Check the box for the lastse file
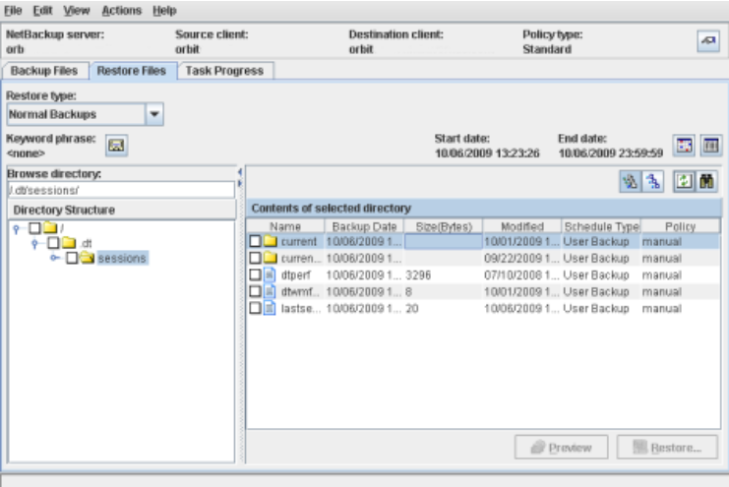 [255, 308]
